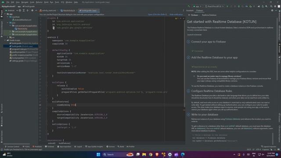The height and width of the screenshot is (158, 281).
Task: Open Chrome from taskbar
Action: [x=151, y=154]
